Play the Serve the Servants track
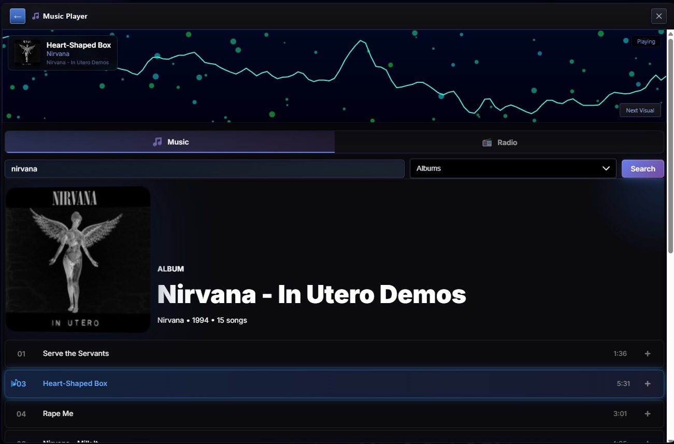This screenshot has width=674, height=444. (x=76, y=354)
